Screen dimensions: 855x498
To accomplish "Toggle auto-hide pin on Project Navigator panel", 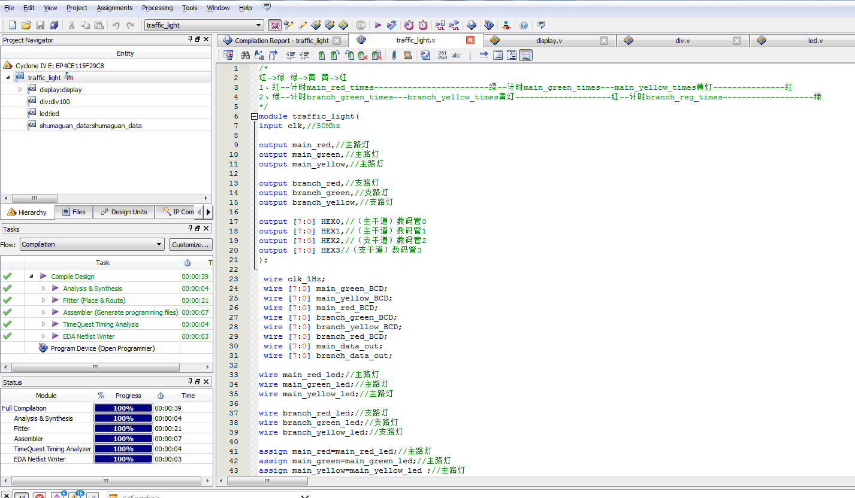I will (191, 40).
